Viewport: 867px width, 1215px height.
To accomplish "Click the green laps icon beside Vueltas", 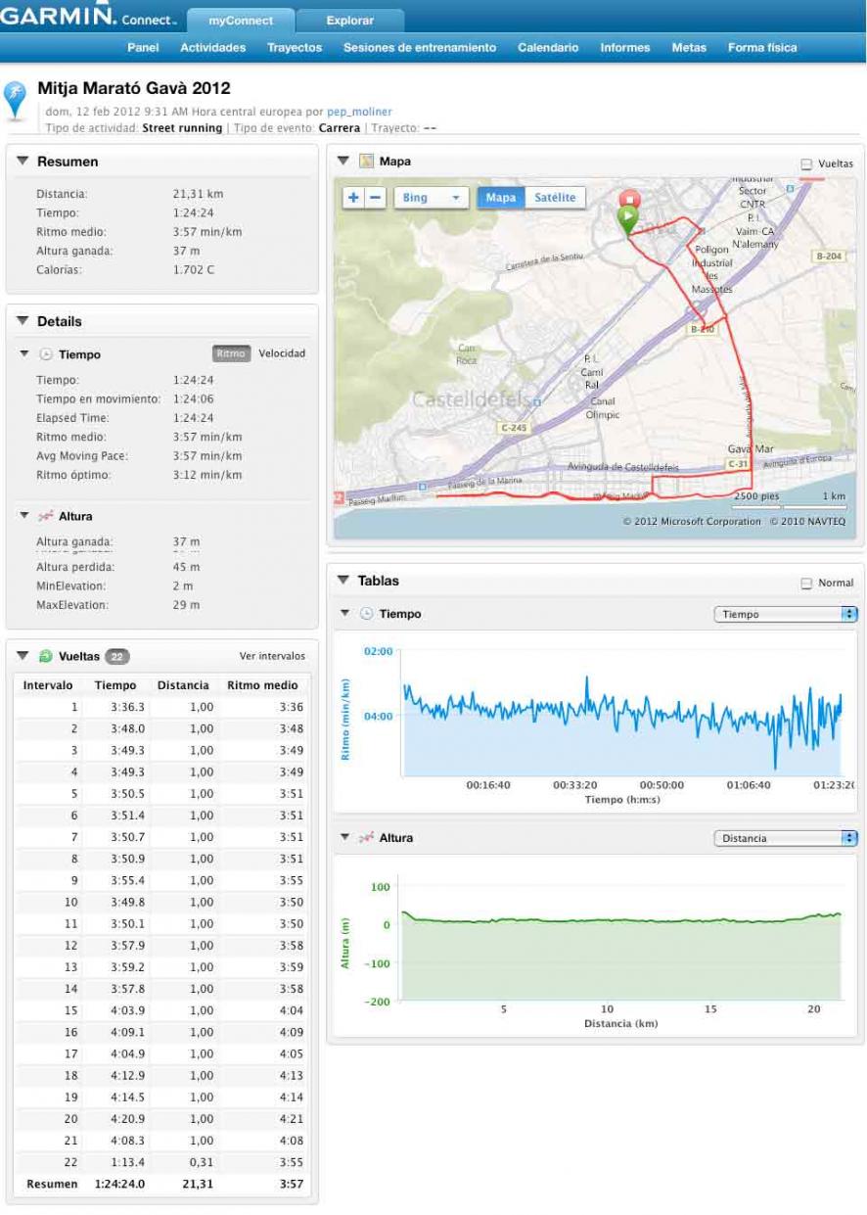I will (x=45, y=656).
